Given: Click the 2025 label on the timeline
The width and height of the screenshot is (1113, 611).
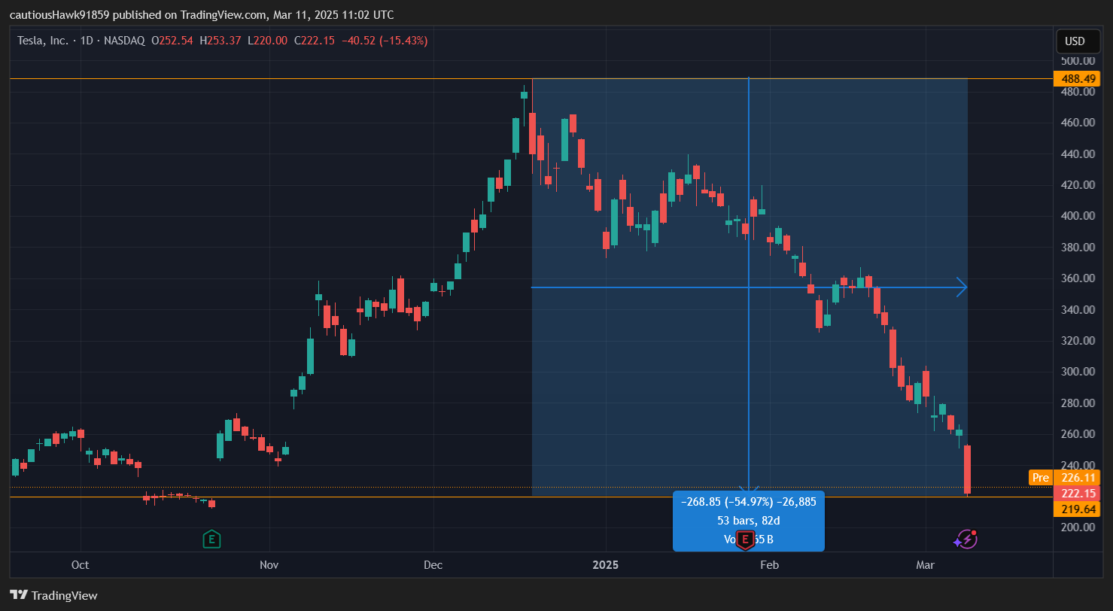Looking at the screenshot, I should click(x=605, y=564).
